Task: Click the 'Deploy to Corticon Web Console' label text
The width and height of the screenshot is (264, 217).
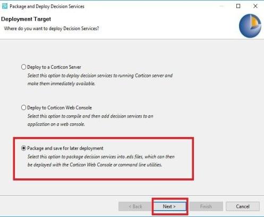Action: [59, 108]
